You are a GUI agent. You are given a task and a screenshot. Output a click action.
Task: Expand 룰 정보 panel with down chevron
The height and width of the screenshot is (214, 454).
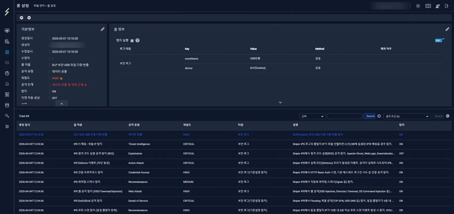[x=280, y=102]
